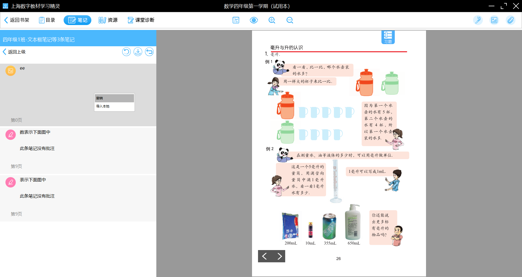Open the 习题 exercises bookmark on page
Screen dimensions: 522x277
click(388, 37)
